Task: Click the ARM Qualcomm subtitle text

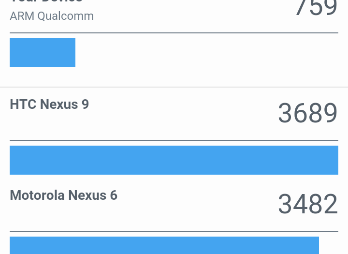Action: [x=52, y=16]
